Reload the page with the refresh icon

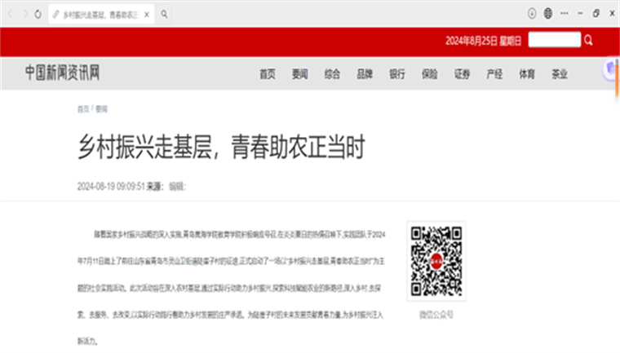38,14
